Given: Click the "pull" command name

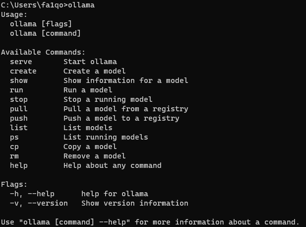Looking at the screenshot, I should click(x=19, y=109).
